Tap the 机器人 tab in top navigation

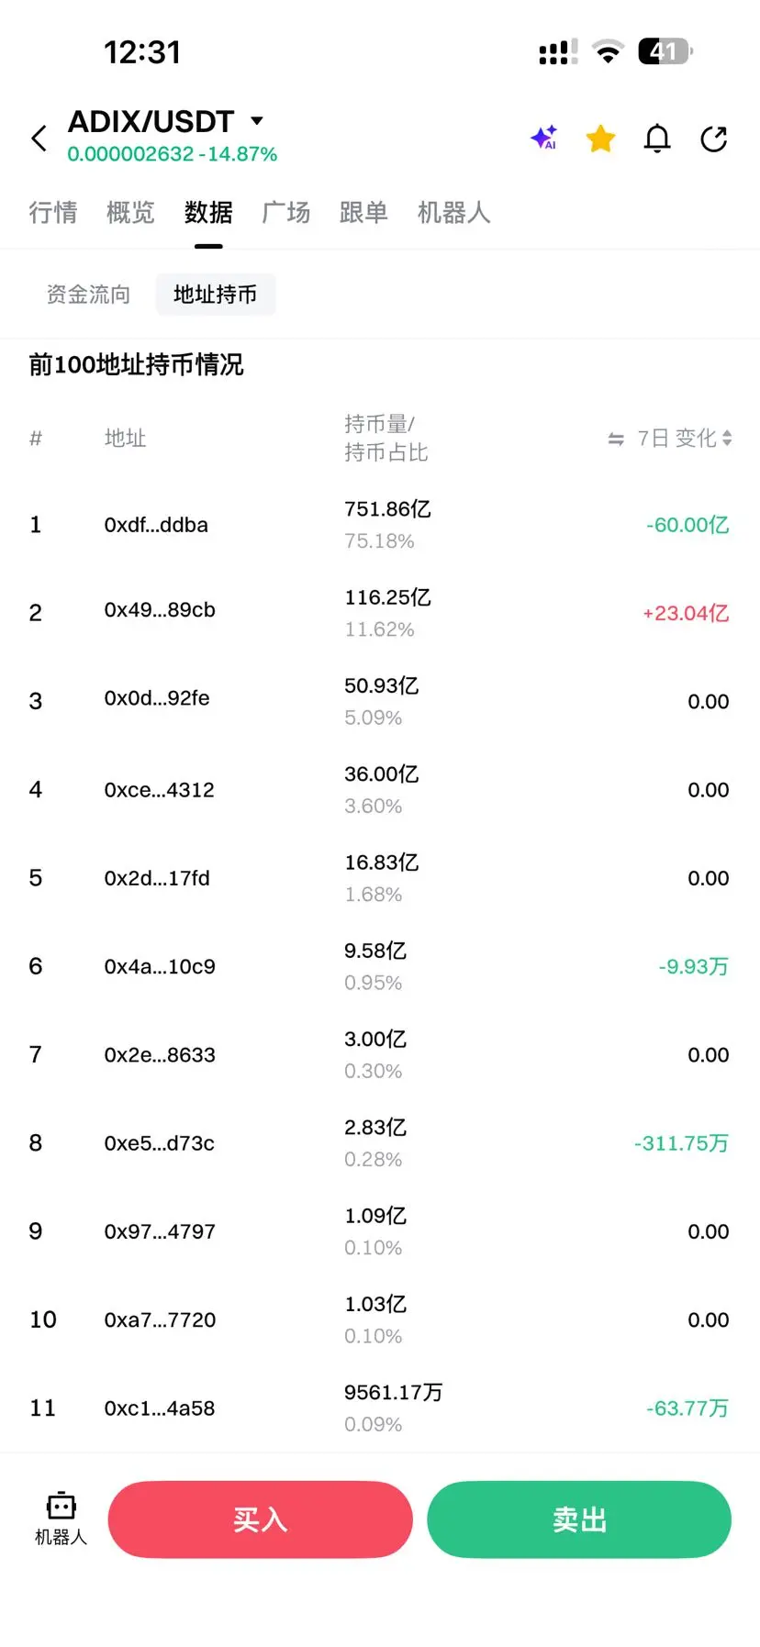point(453,213)
